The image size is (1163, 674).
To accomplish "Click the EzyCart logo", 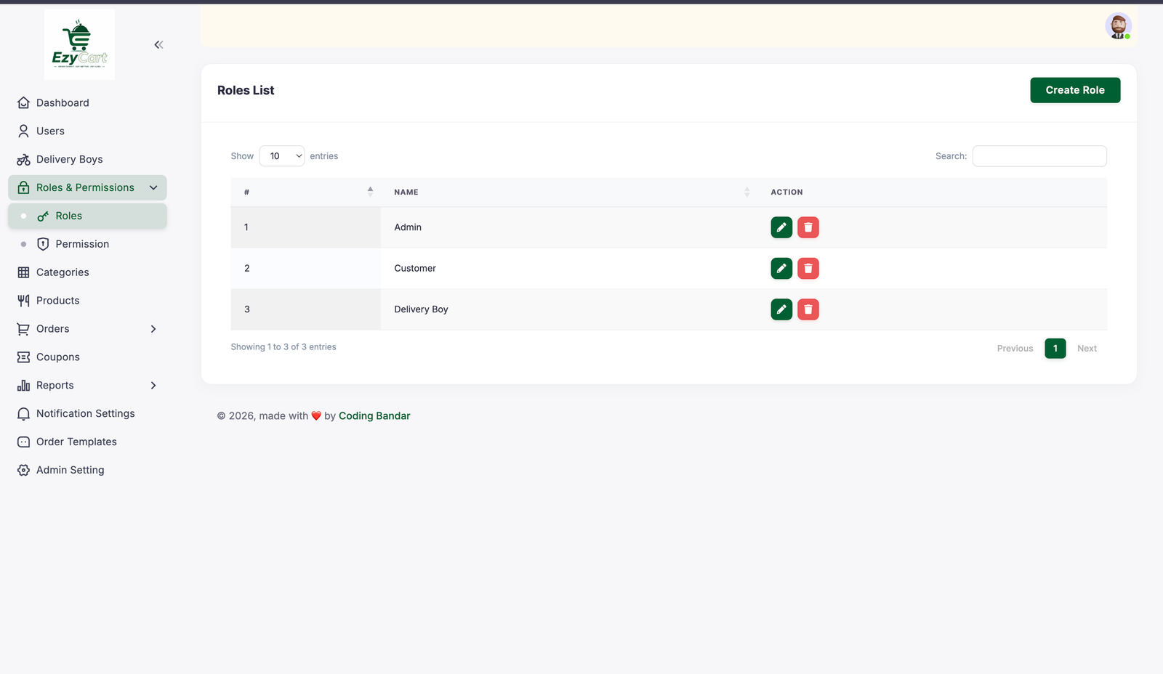I will (79, 44).
